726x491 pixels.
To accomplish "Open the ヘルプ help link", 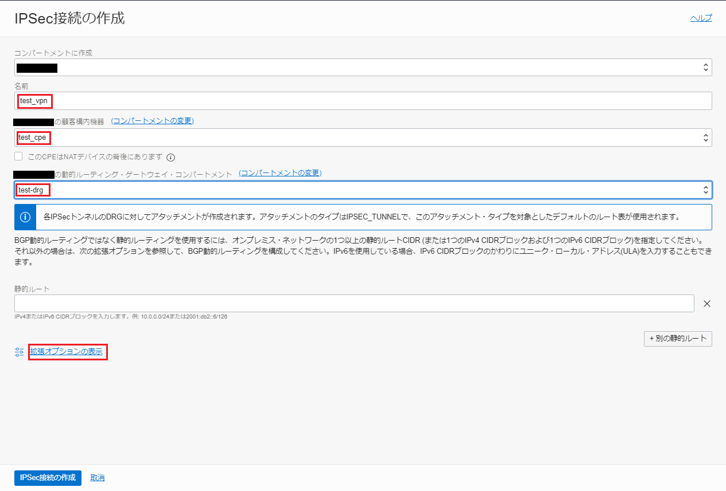I will coord(701,18).
